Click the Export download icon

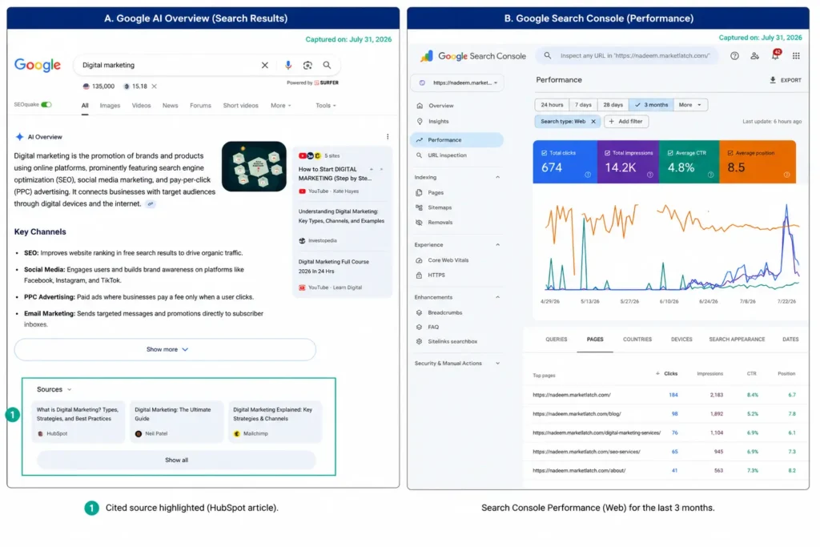pyautogui.click(x=773, y=80)
